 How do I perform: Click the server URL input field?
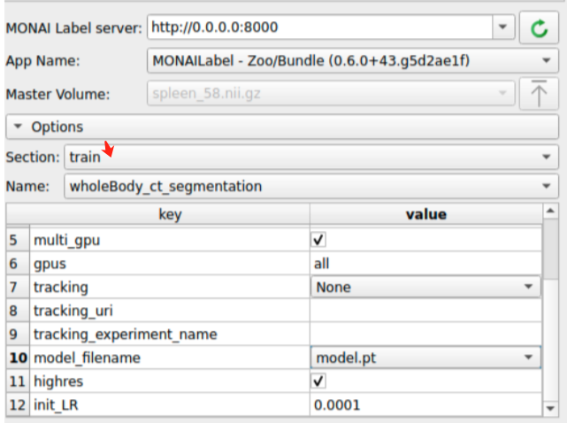pyautogui.click(x=320, y=27)
